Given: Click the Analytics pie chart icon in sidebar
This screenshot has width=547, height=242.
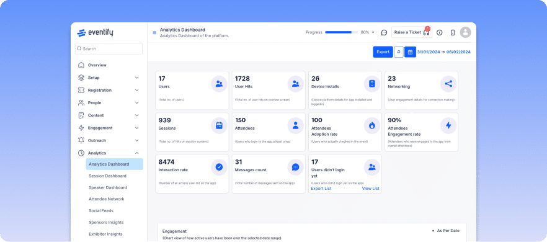Looking at the screenshot, I should click(x=81, y=153).
